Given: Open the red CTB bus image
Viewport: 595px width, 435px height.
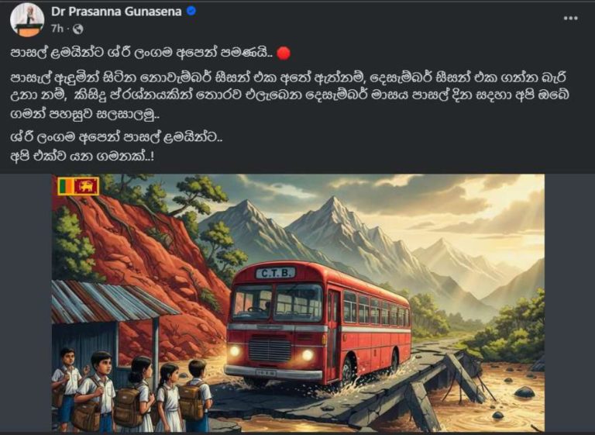Looking at the screenshot, I should click(297, 302).
